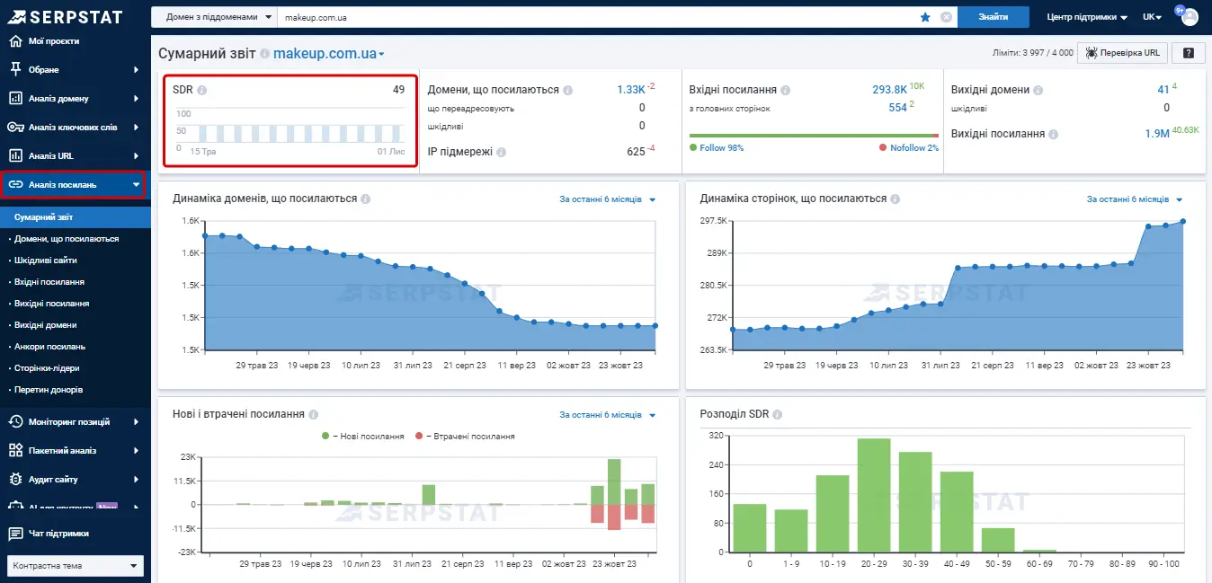Click info icon next to Домени, що посилаються metric
1212x583 pixels.
tap(567, 90)
